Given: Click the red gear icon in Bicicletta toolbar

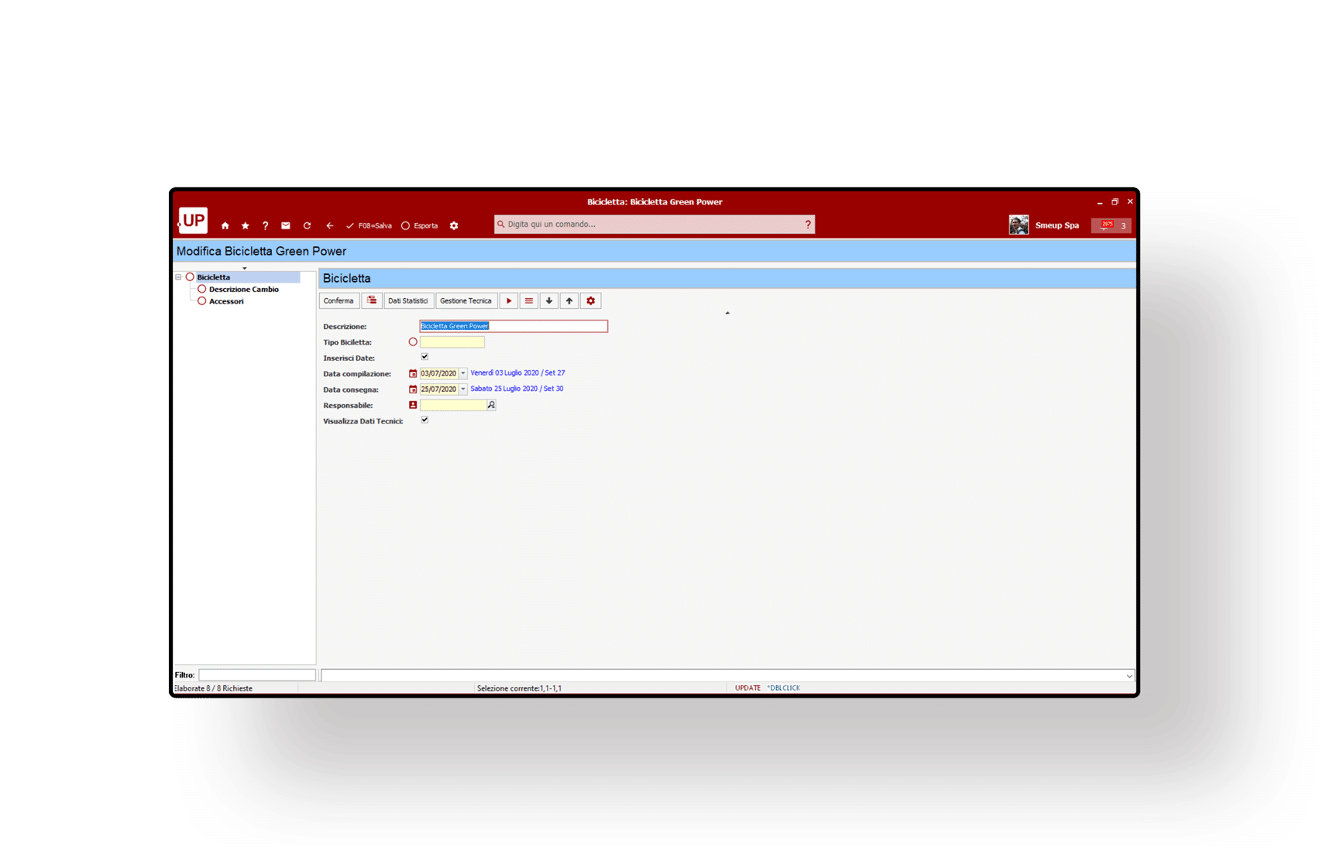Looking at the screenshot, I should tap(591, 301).
